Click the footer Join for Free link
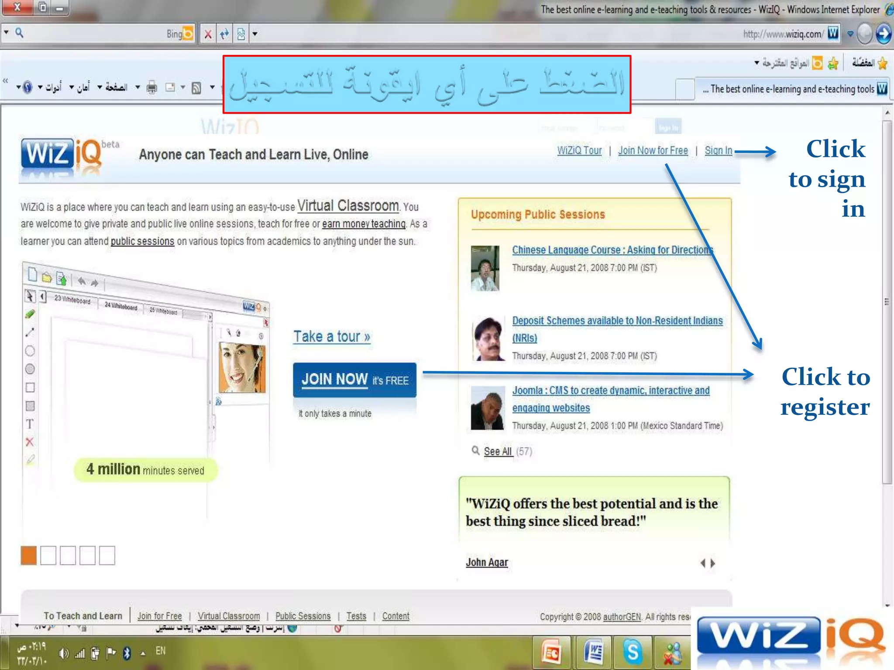 [159, 616]
